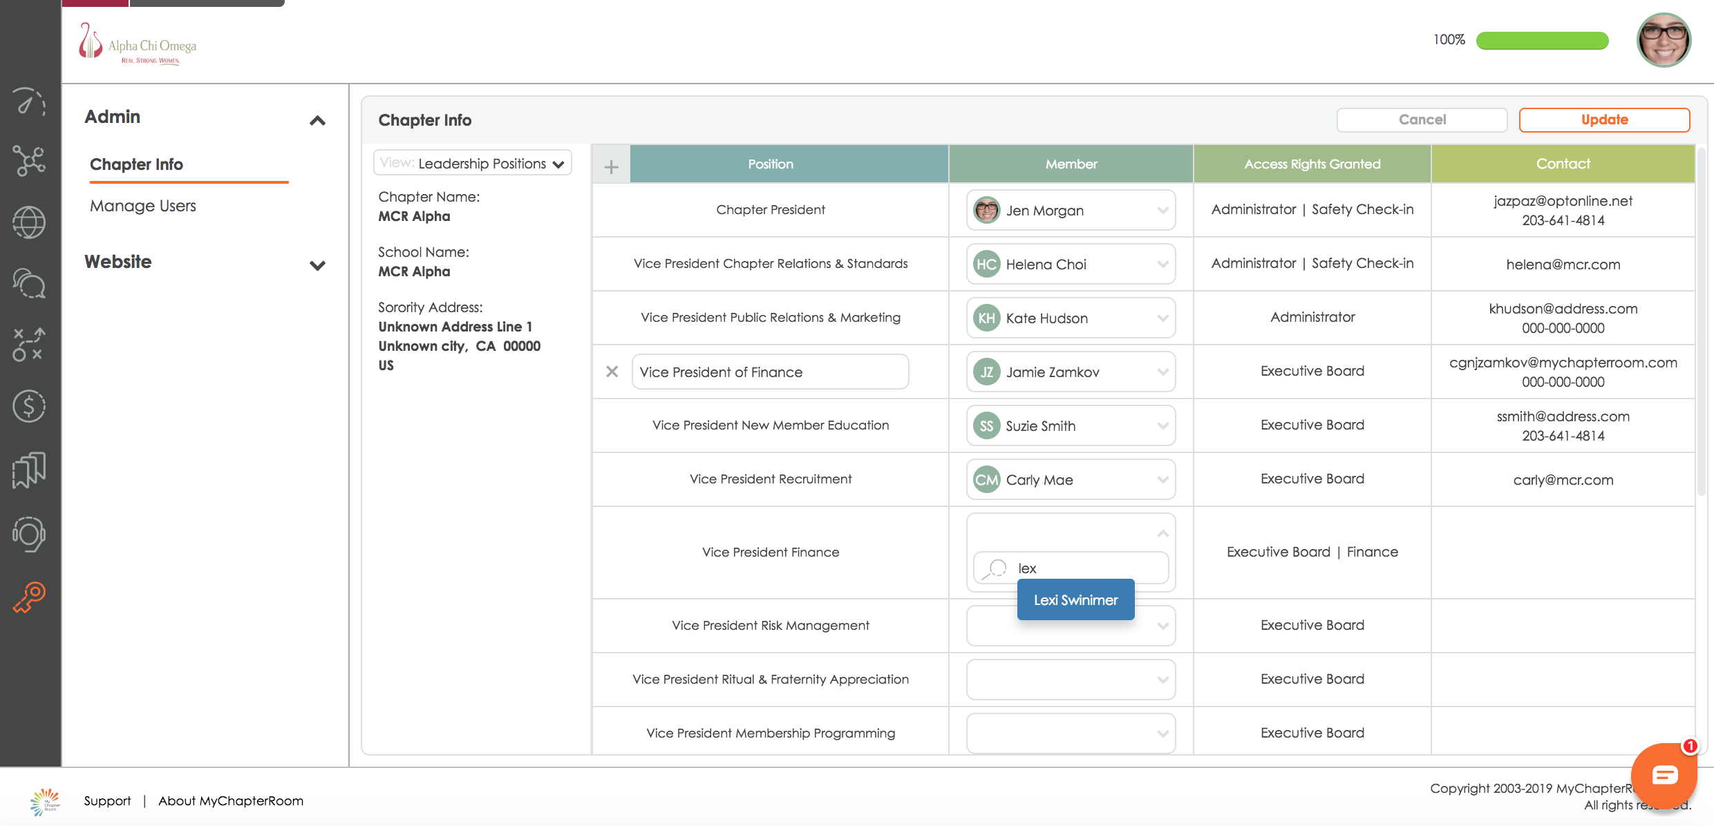
Task: Open the bookmarks documents sidebar icon
Action: click(29, 470)
